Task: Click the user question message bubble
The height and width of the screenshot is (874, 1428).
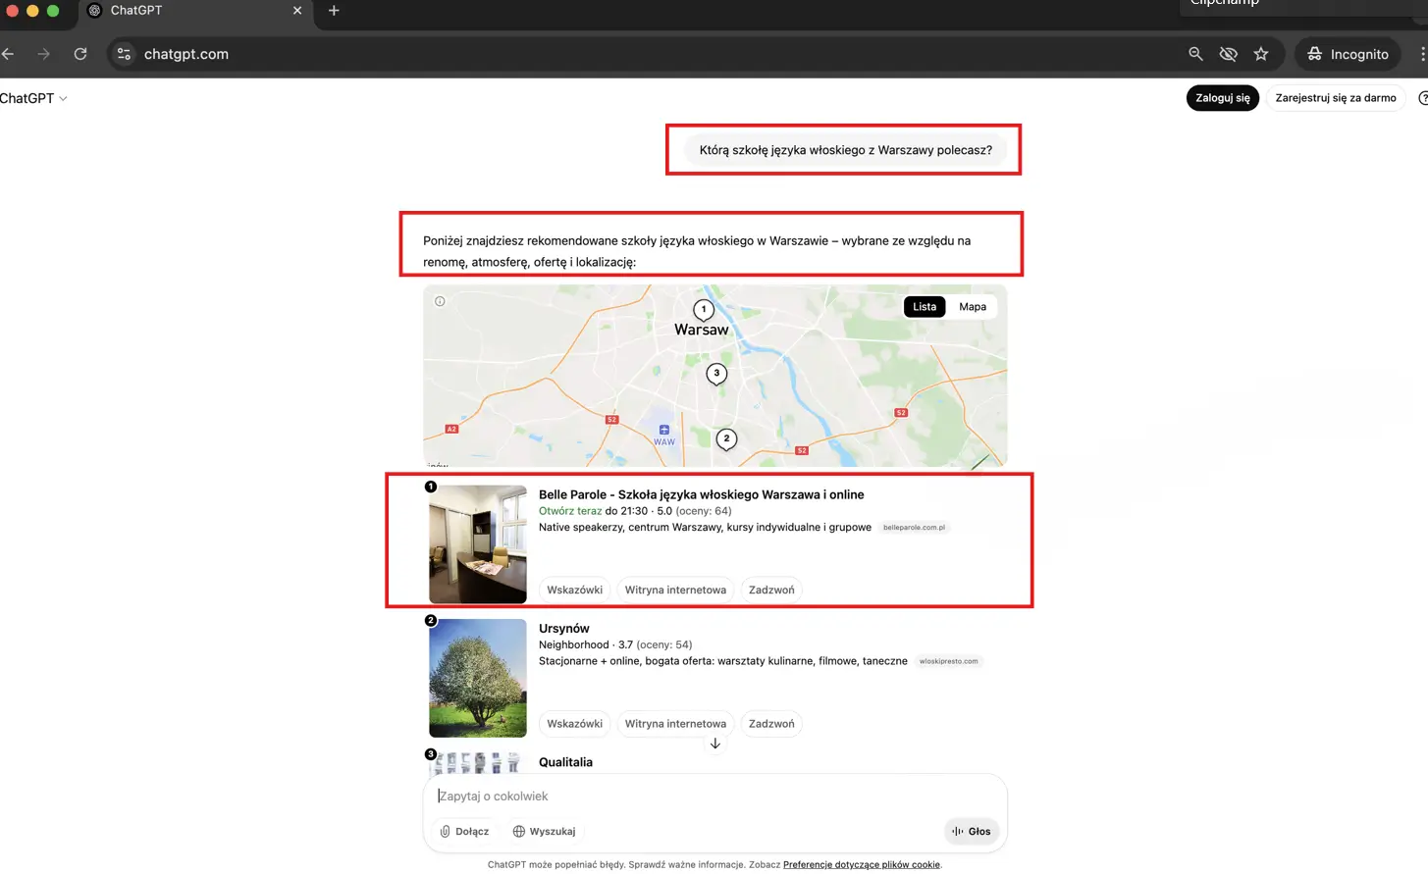Action: pos(845,150)
